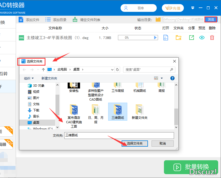Viewport: 221px width, 178px height.
Task: Click the 文件夹 name input field
Action: click(119, 135)
